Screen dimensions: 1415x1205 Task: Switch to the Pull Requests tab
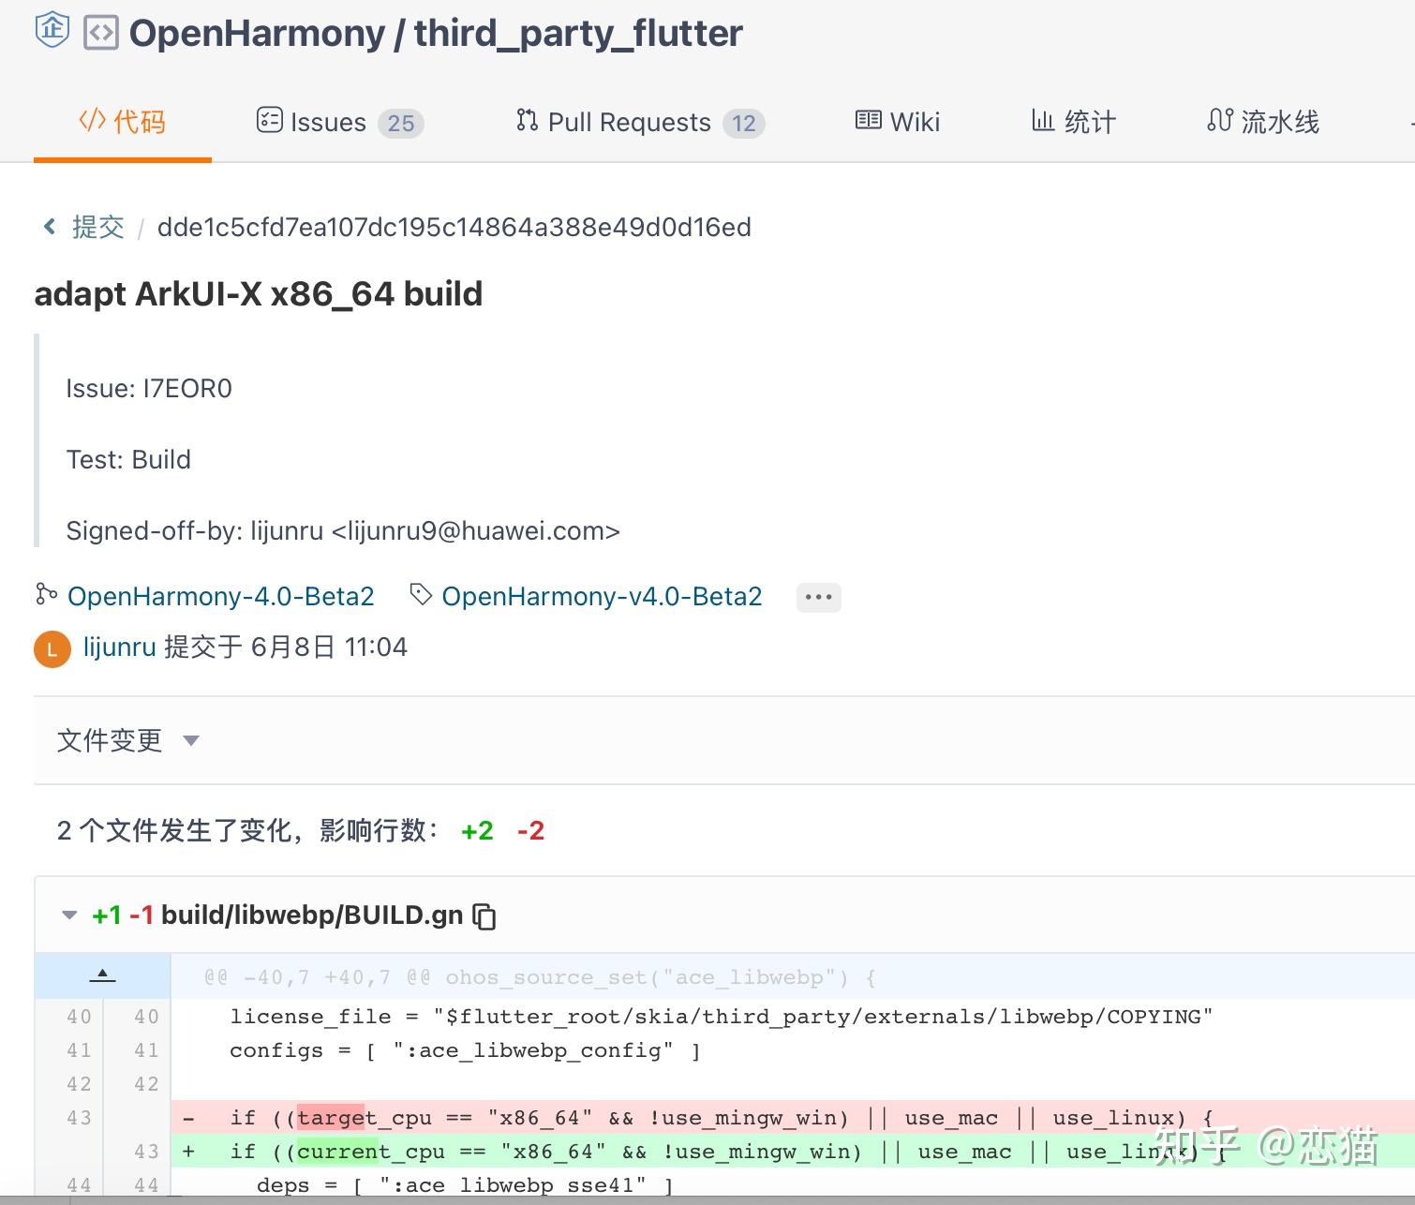pos(629,122)
